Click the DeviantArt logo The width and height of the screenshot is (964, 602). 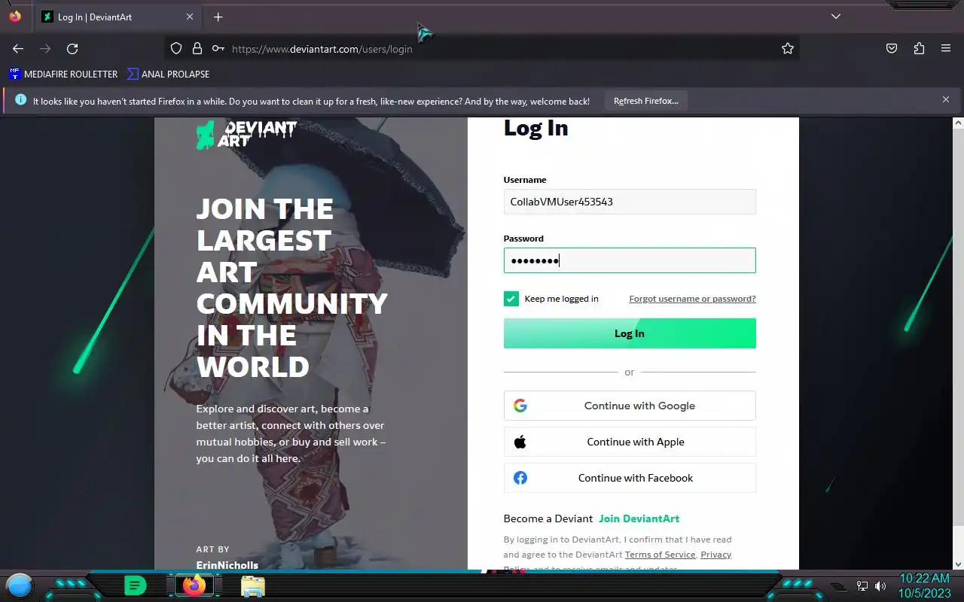point(246,134)
